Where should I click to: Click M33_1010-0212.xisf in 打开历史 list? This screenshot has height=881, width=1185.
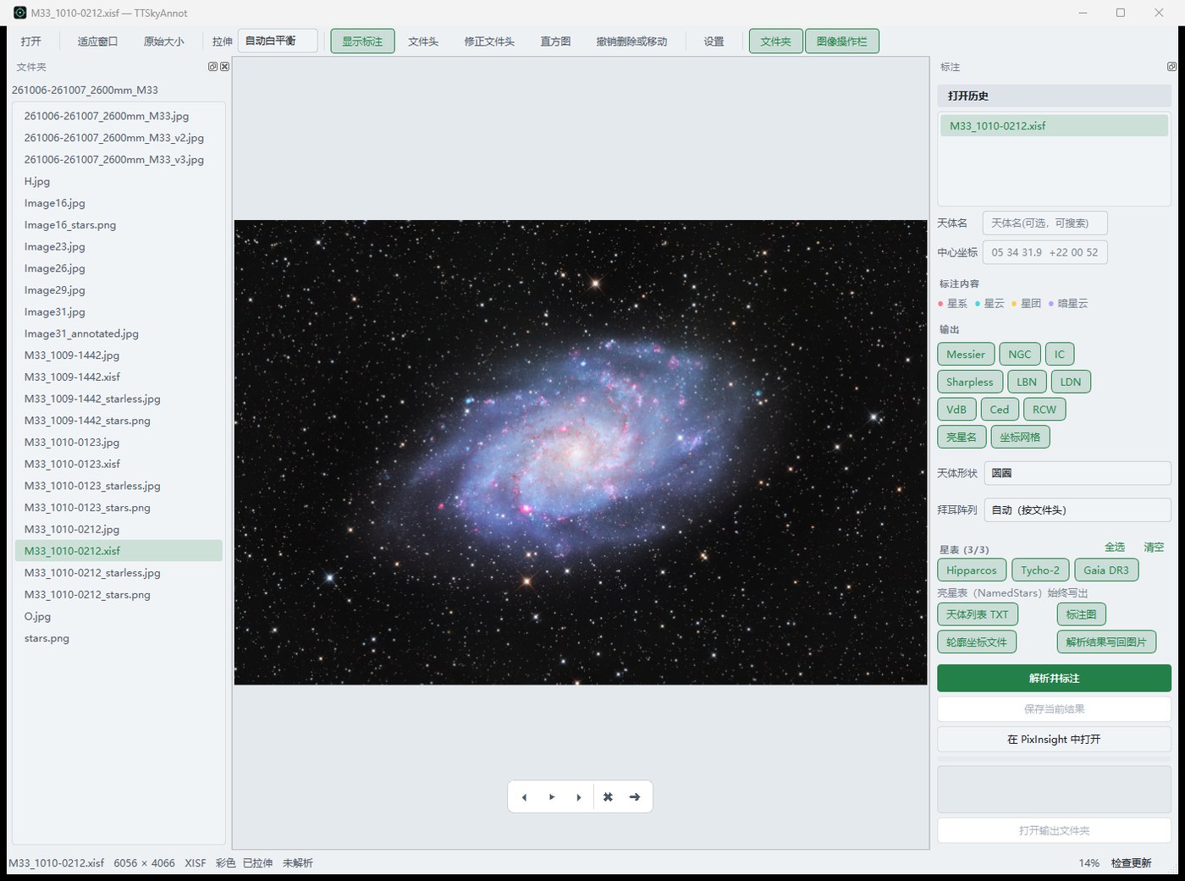1054,126
